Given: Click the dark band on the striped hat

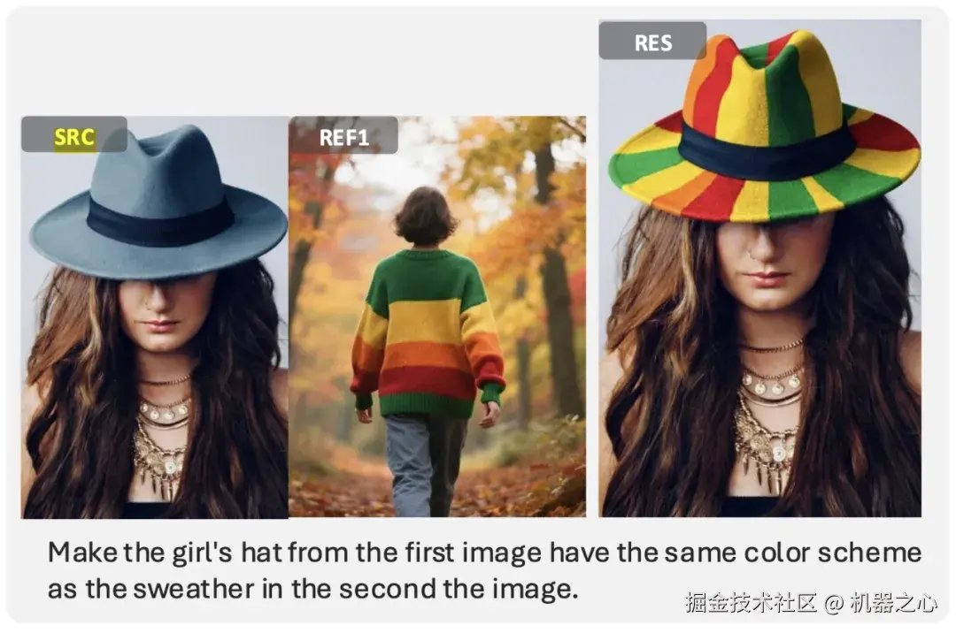Looking at the screenshot, I should (x=767, y=151).
